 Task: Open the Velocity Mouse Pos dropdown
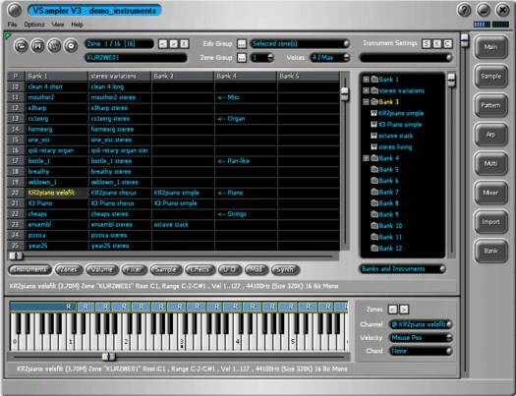(421, 338)
